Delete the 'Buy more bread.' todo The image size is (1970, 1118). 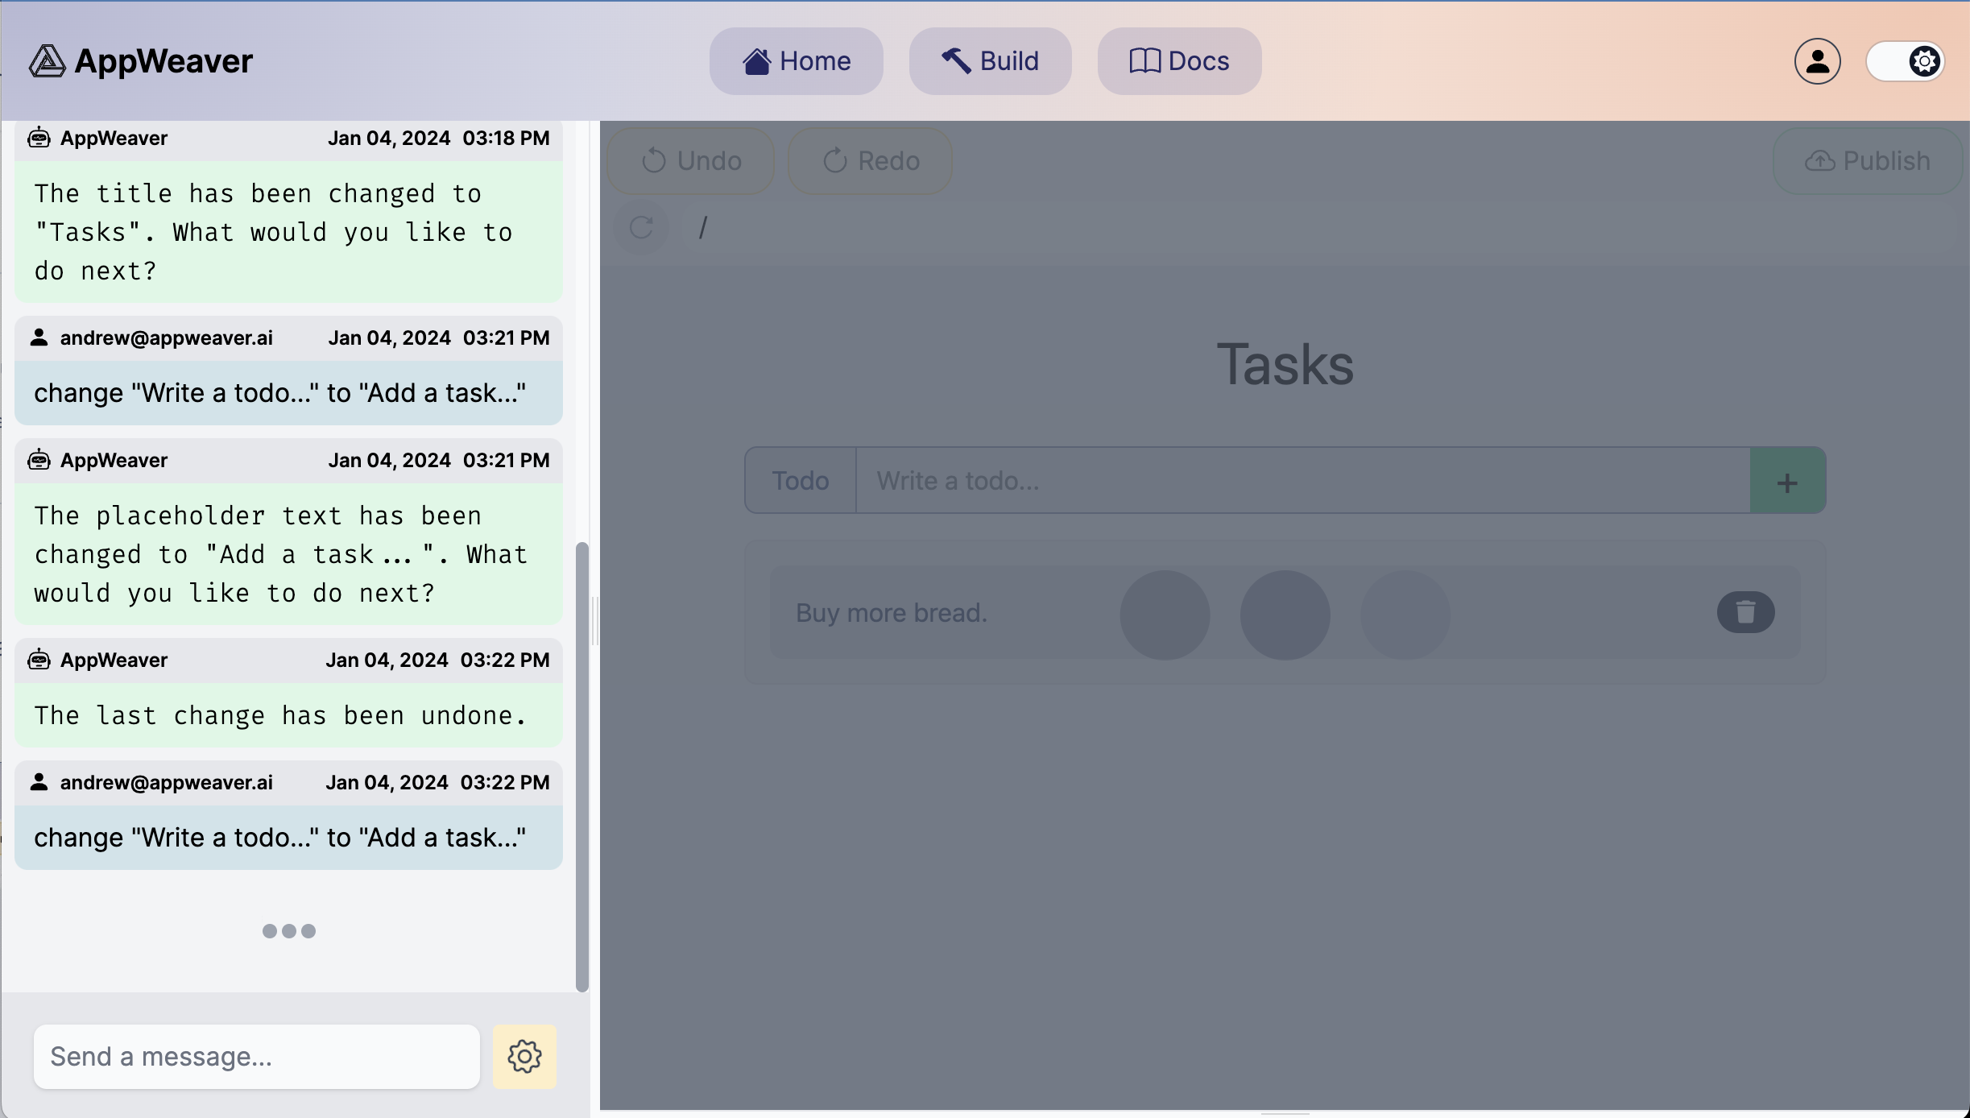click(1745, 612)
